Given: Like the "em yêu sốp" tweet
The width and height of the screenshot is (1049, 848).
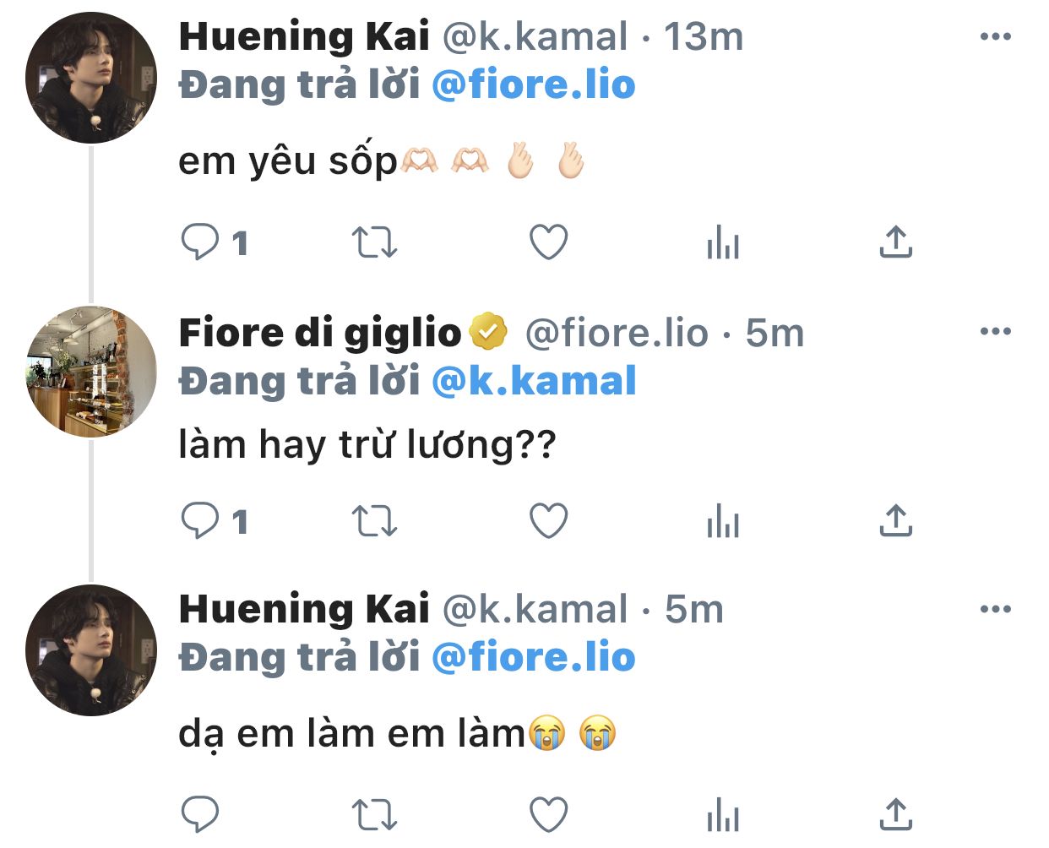Looking at the screenshot, I should [548, 242].
